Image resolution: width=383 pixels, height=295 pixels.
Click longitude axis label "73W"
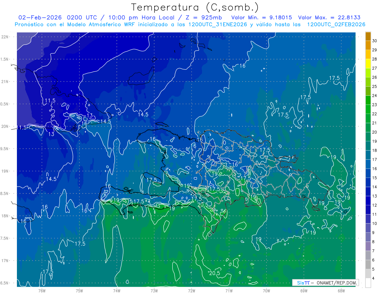154,290
